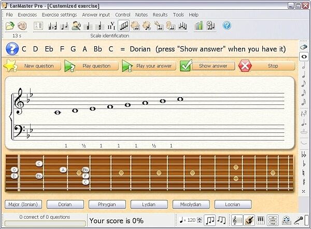The image size is (311, 229).
Task: Select the double flat accidental
Action: [x=304, y=154]
